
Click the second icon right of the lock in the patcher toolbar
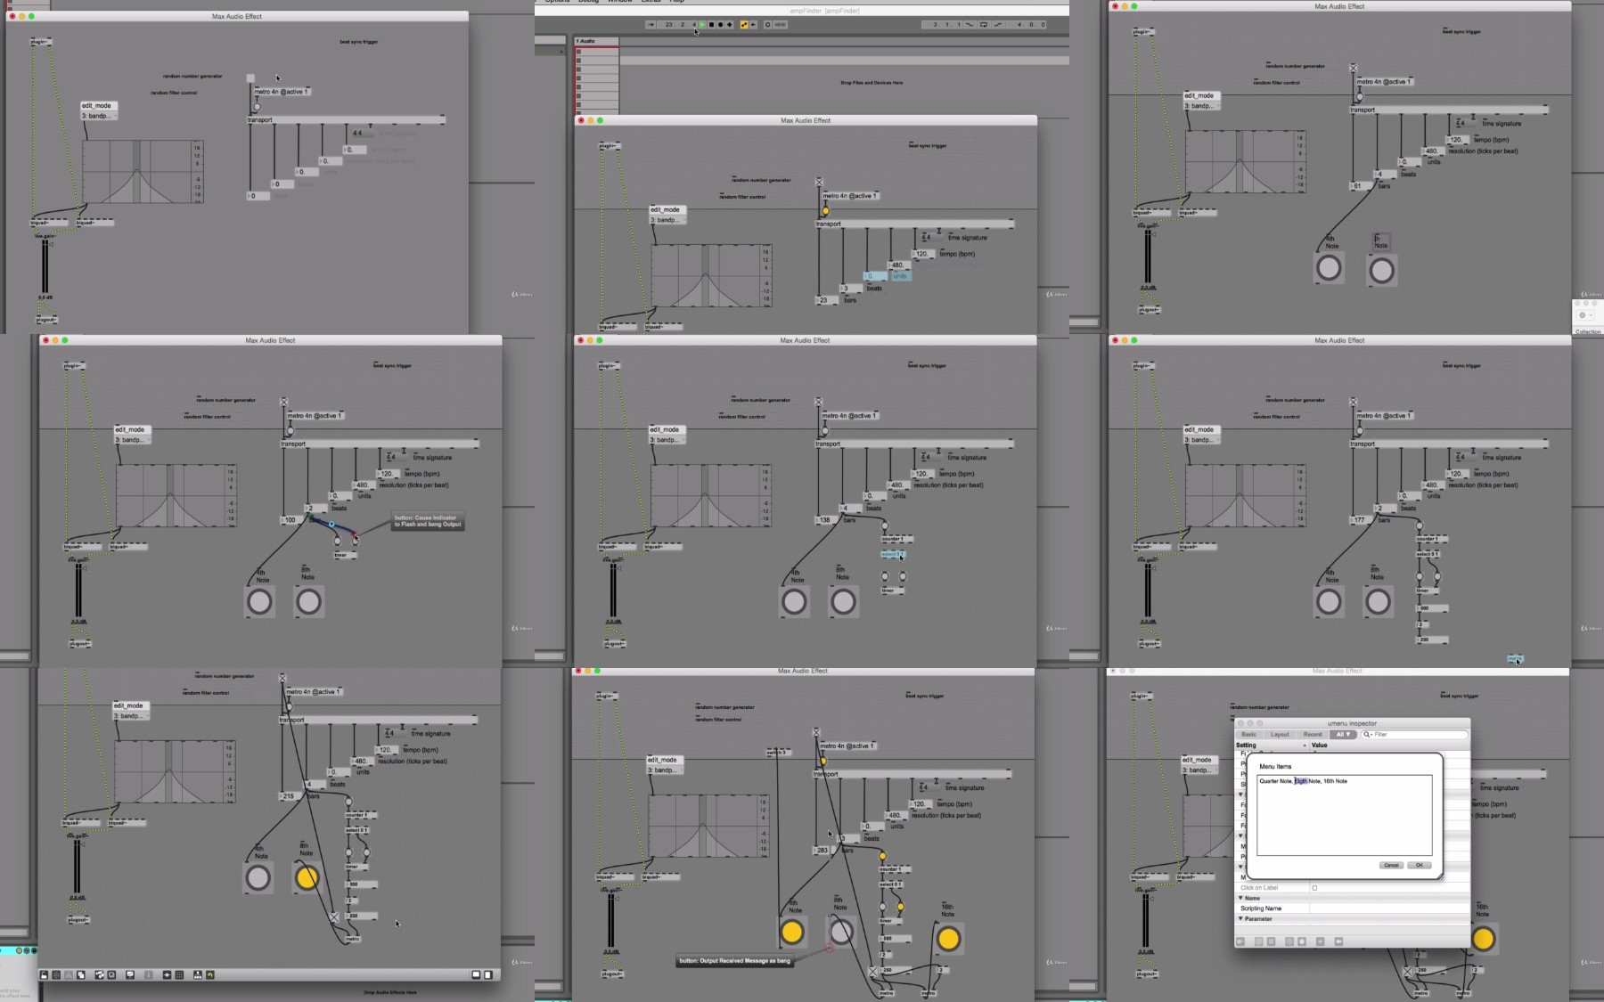pos(69,974)
